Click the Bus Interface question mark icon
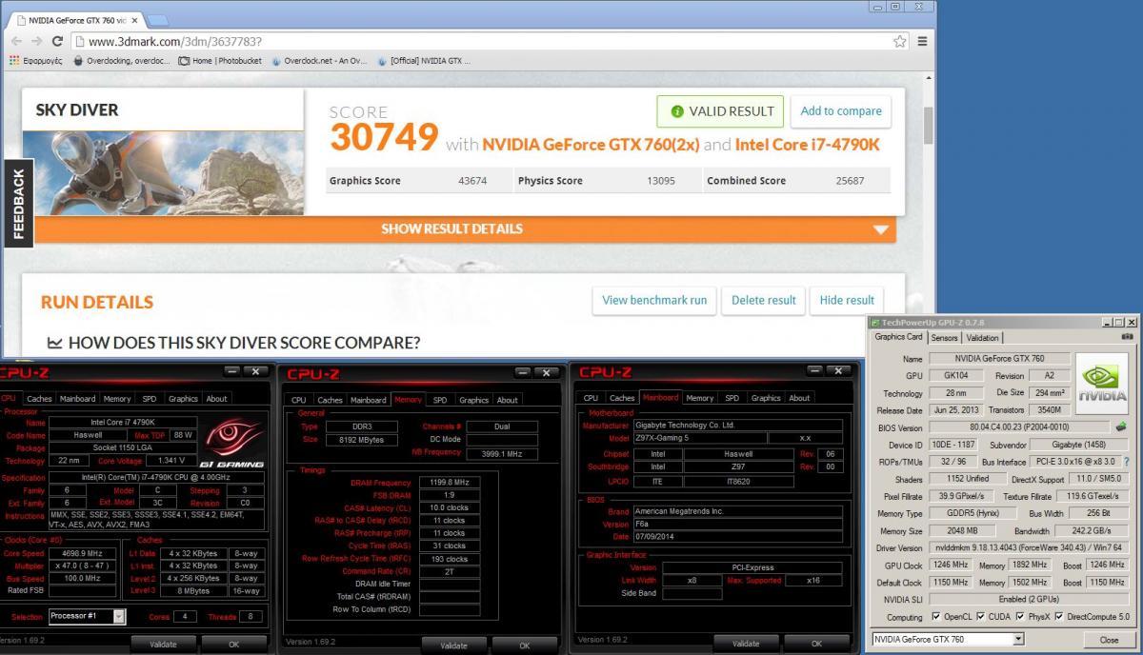The image size is (1143, 655). coord(1126,462)
